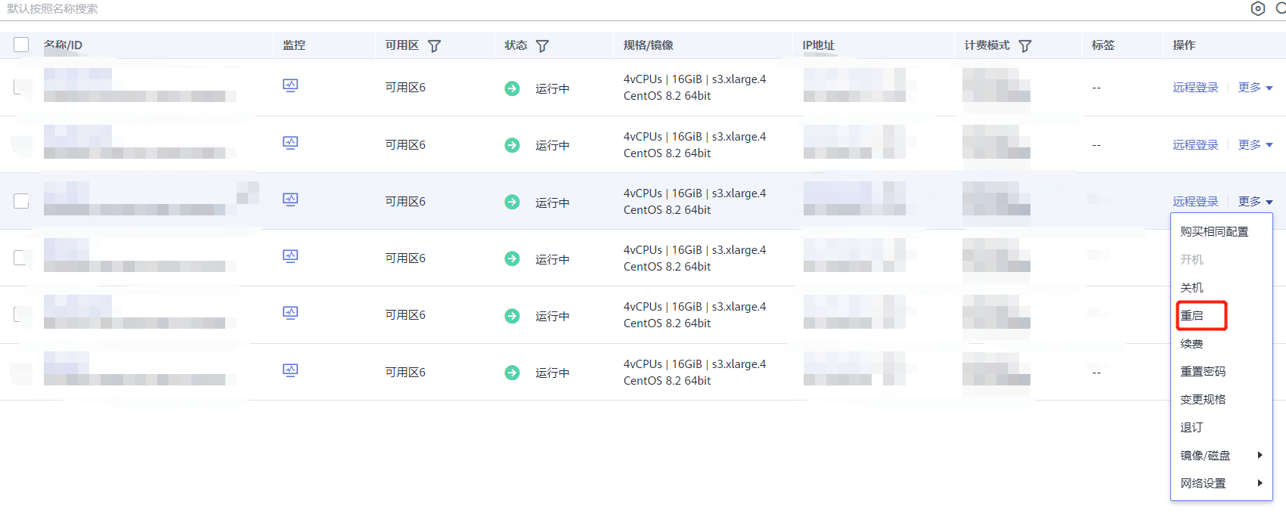Filter by availability zone (可用区) column
This screenshot has width=1286, height=526.
pos(435,46)
